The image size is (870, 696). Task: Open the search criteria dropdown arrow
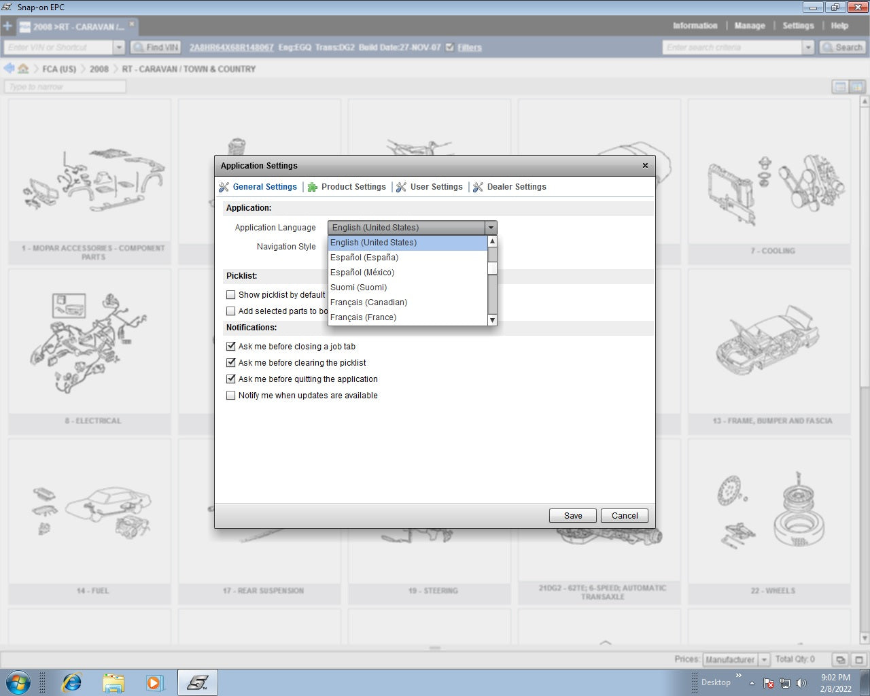pyautogui.click(x=808, y=48)
